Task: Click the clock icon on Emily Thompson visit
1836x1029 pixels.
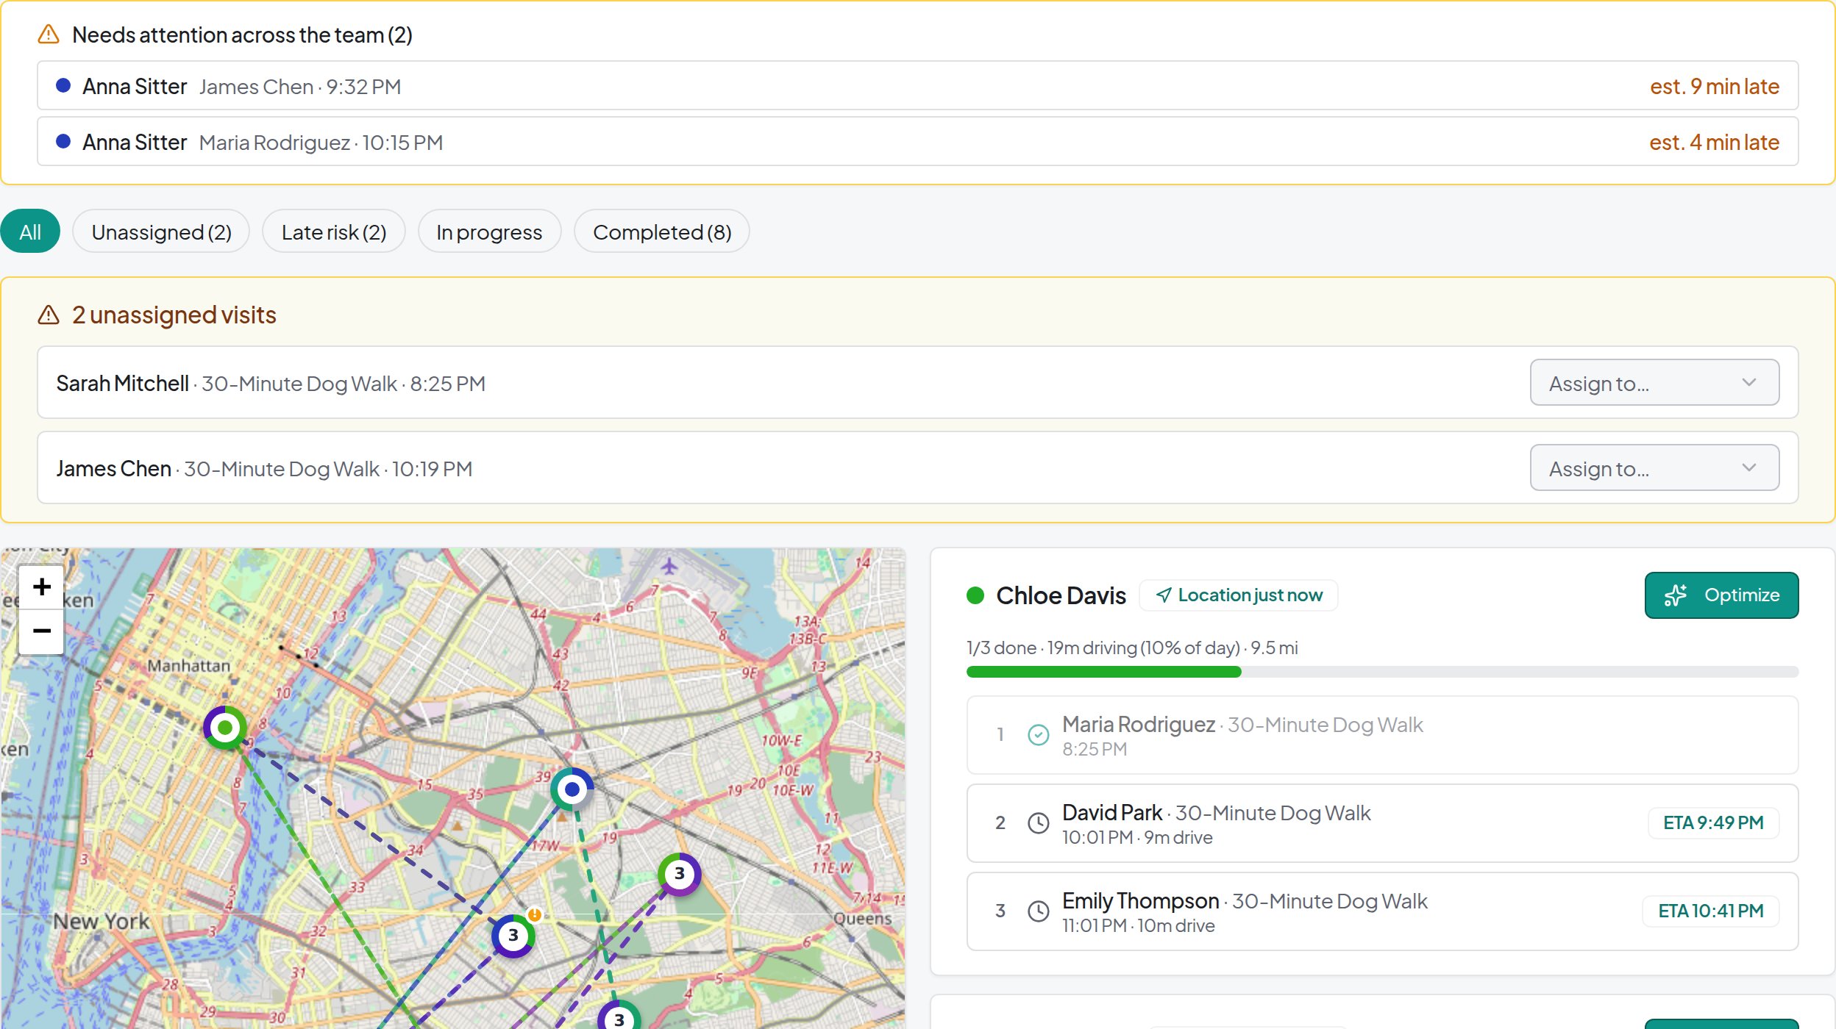Action: (x=1038, y=911)
